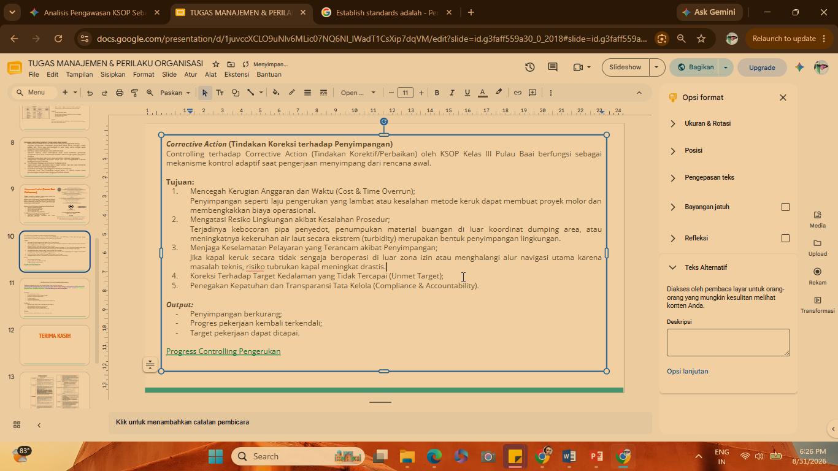Toggle underline formatting

click(x=467, y=93)
